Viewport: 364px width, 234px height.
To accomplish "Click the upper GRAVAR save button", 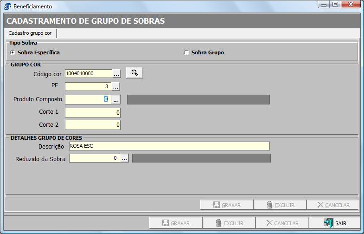I will (x=227, y=205).
